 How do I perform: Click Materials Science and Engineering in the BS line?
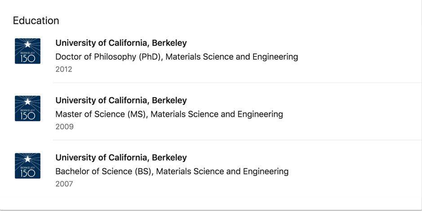point(222,171)
